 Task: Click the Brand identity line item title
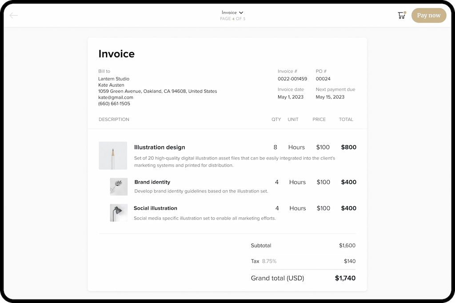pyautogui.click(x=152, y=182)
